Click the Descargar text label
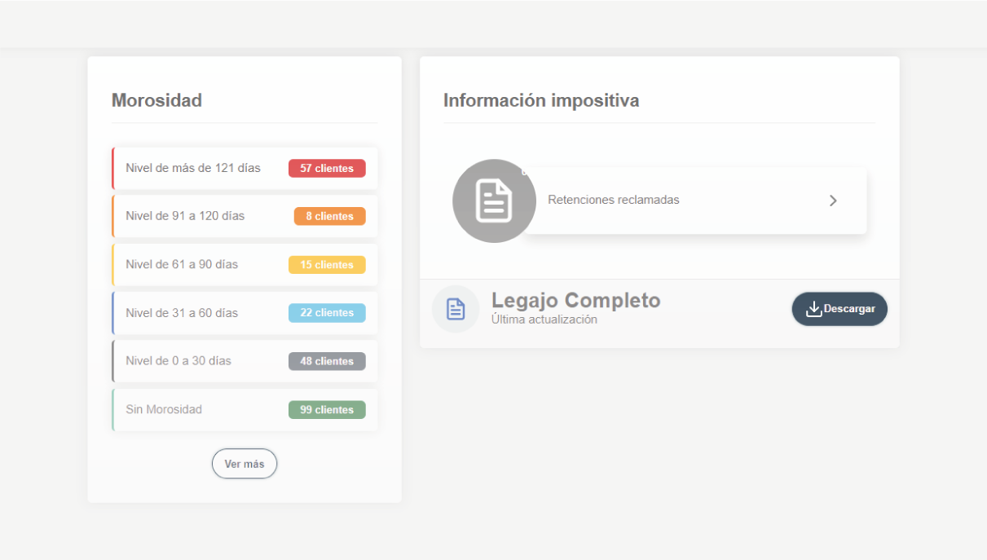The height and width of the screenshot is (560, 987). (x=849, y=309)
